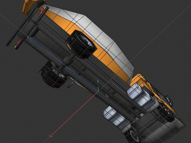Click the red axis arrow of the gizmo

pyautogui.click(x=74, y=114)
